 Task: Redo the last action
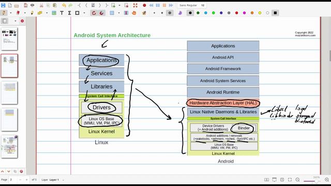pos(70,5)
